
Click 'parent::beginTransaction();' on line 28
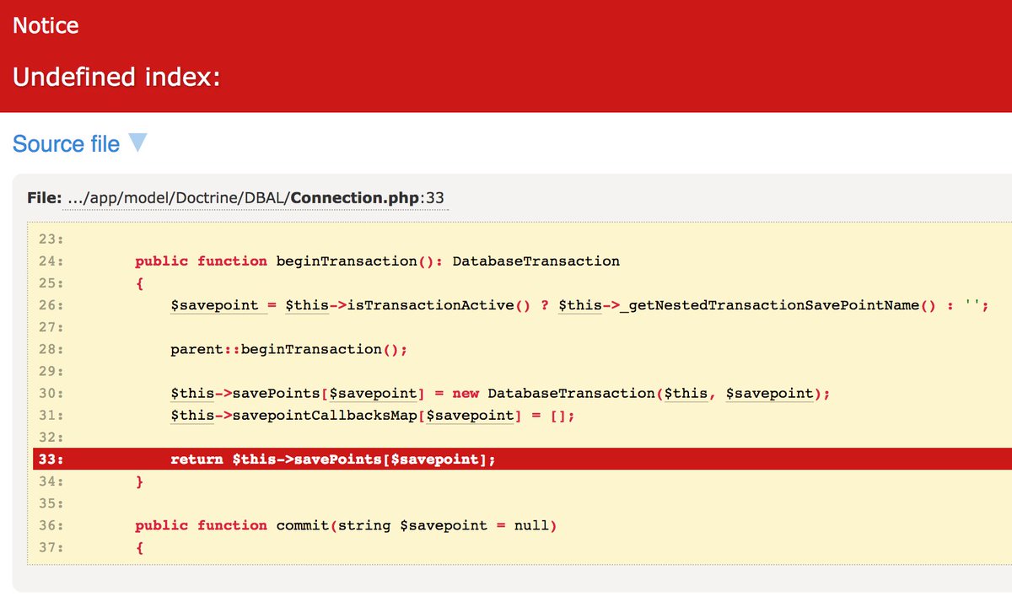click(x=288, y=349)
